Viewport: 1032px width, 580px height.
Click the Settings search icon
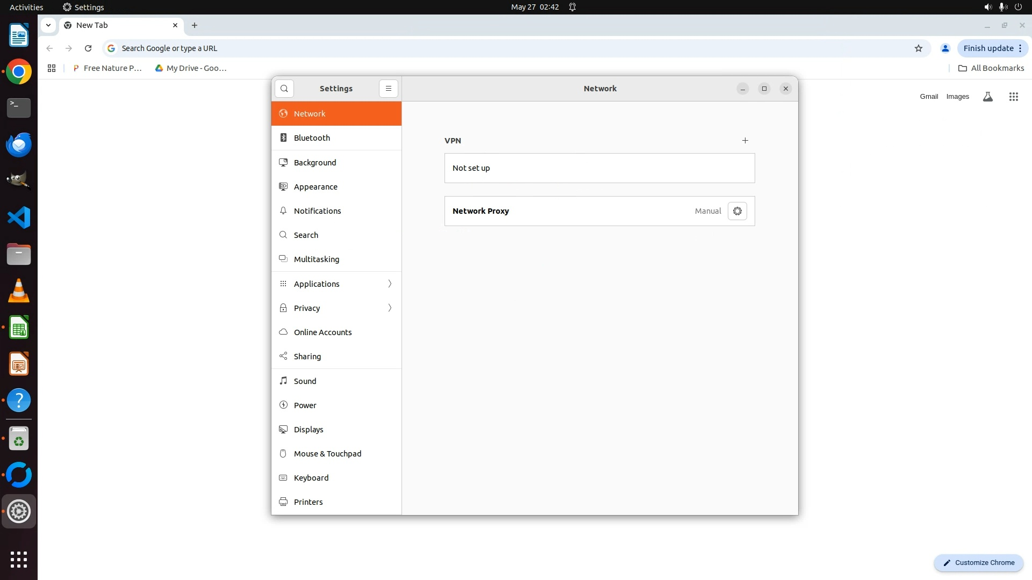pyautogui.click(x=284, y=89)
